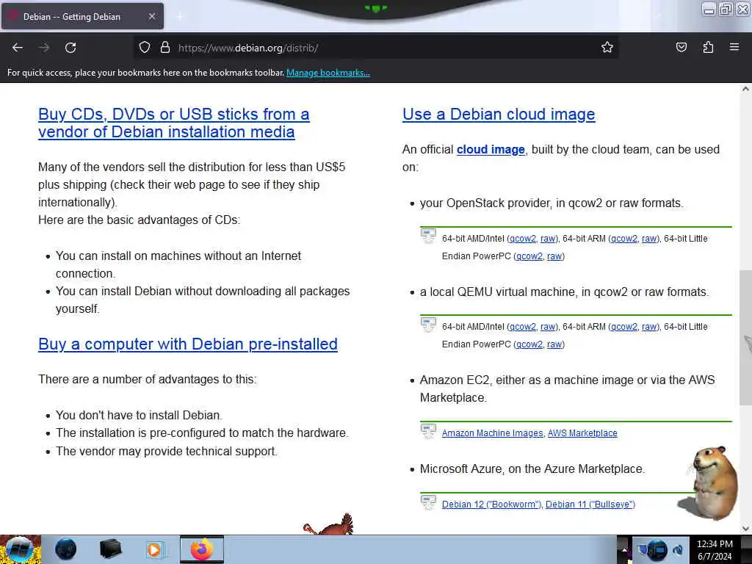The width and height of the screenshot is (752, 564).
Task: Open Buy a computer with Debian pre-installed link
Action: click(188, 344)
